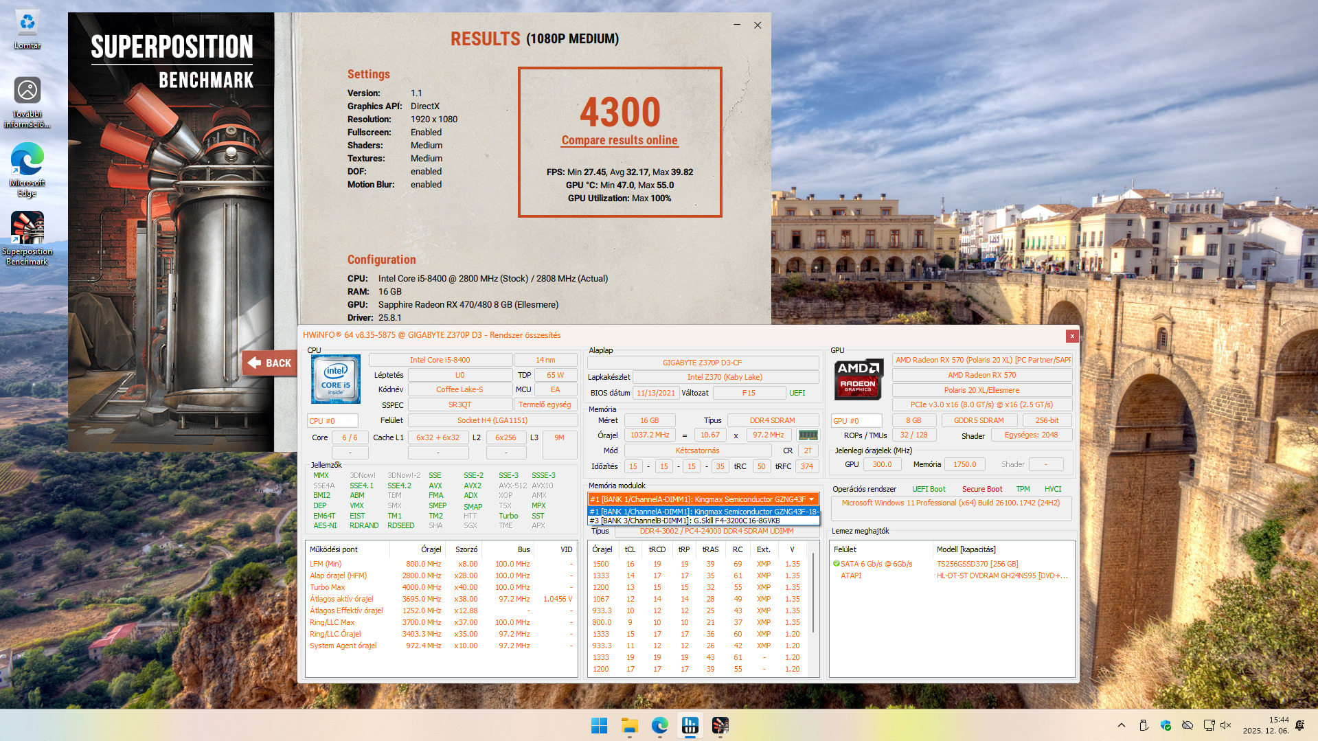Click the Modell [kapacitás] column header
Viewport: 1318px width, 741px height.
[1003, 549]
